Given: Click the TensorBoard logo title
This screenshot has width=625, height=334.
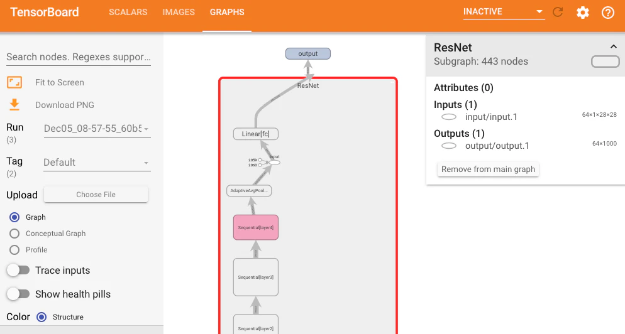Looking at the screenshot, I should click(x=45, y=12).
